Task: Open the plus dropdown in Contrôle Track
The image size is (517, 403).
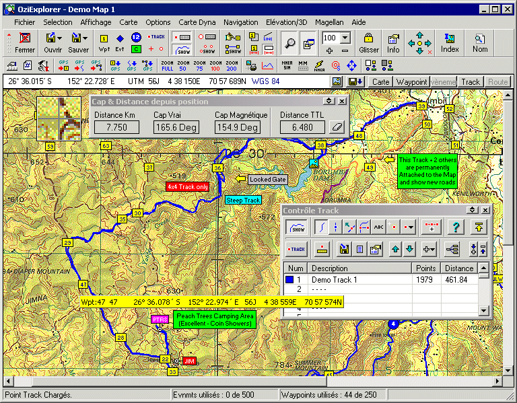Action: (428, 250)
